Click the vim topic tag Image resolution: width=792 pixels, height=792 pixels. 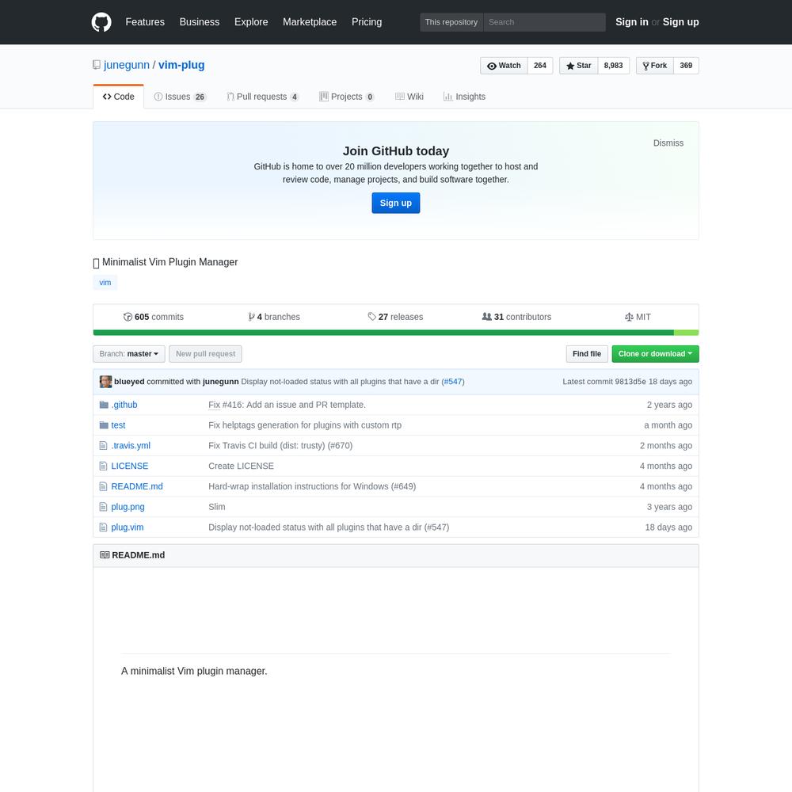(x=105, y=283)
